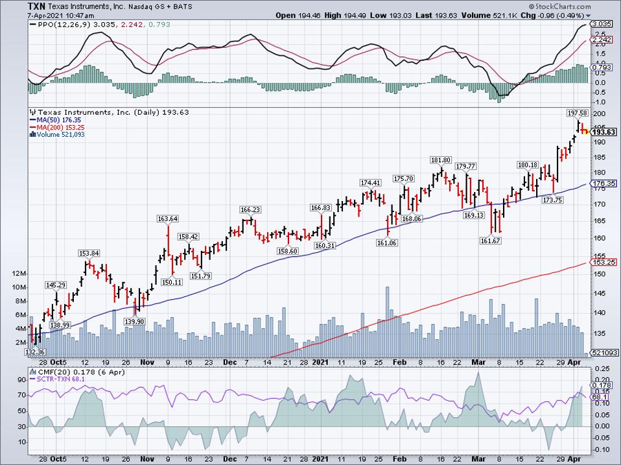Click the 173.75 low price label

point(552,200)
